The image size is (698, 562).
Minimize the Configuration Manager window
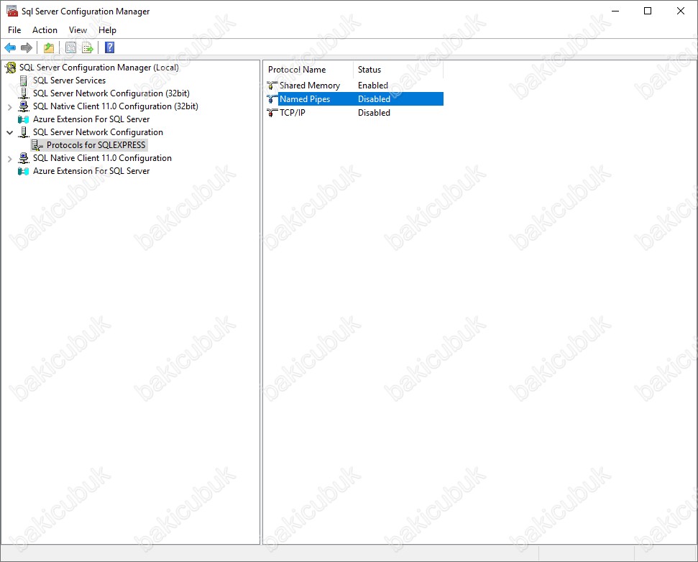click(615, 11)
